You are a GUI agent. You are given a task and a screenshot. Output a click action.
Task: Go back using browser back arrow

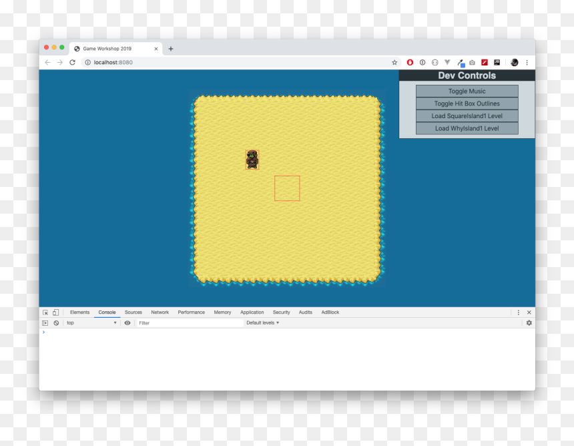[47, 62]
